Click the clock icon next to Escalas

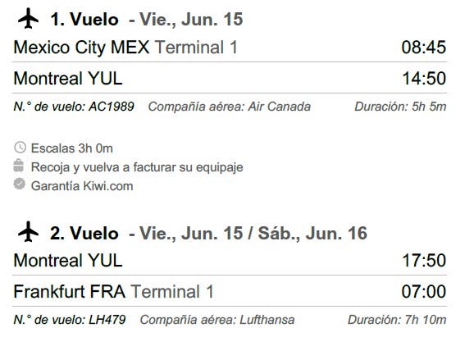coord(21,148)
